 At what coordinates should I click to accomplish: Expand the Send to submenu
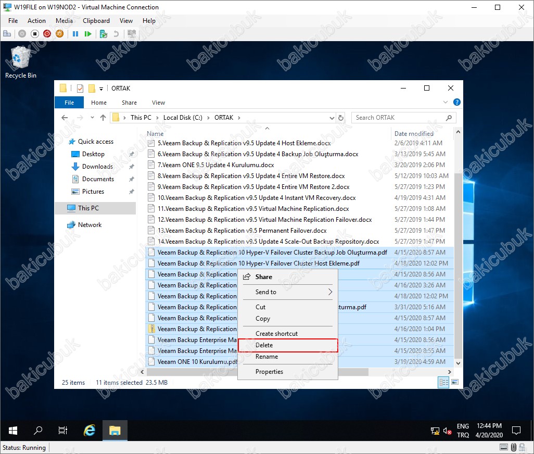pos(287,292)
